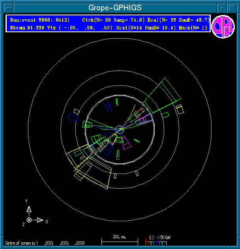Click the 'Centre of screen is' coordinates text

44,243
